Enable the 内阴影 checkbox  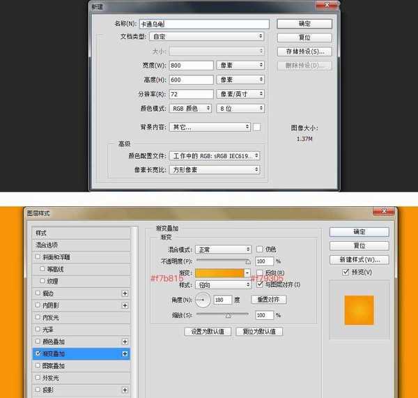pyautogui.click(x=38, y=305)
